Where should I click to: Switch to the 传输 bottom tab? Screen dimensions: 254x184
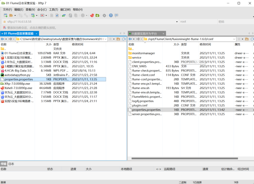(x=4, y=164)
